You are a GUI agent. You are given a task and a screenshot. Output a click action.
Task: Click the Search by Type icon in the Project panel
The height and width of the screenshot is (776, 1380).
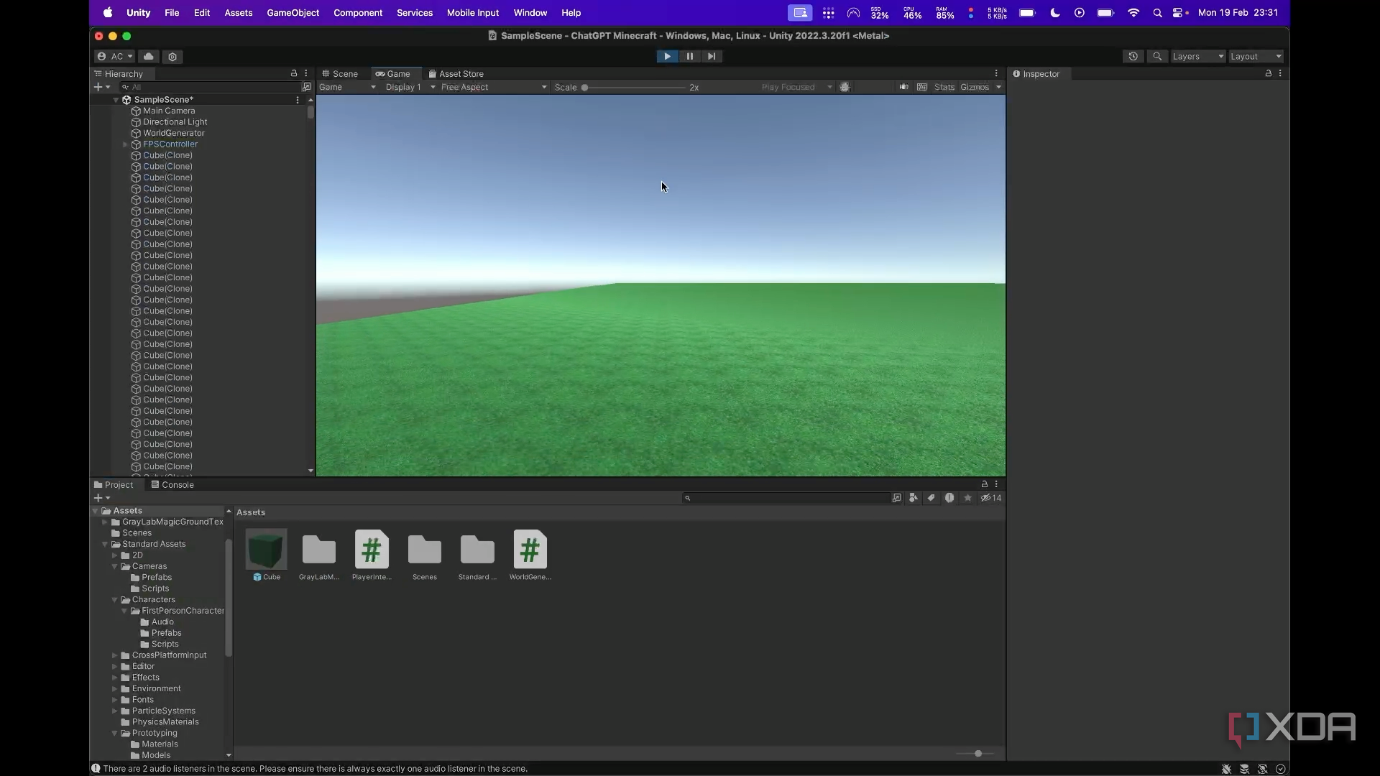914,498
